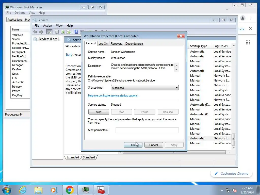Switch to the Extended view tab

tap(73, 157)
